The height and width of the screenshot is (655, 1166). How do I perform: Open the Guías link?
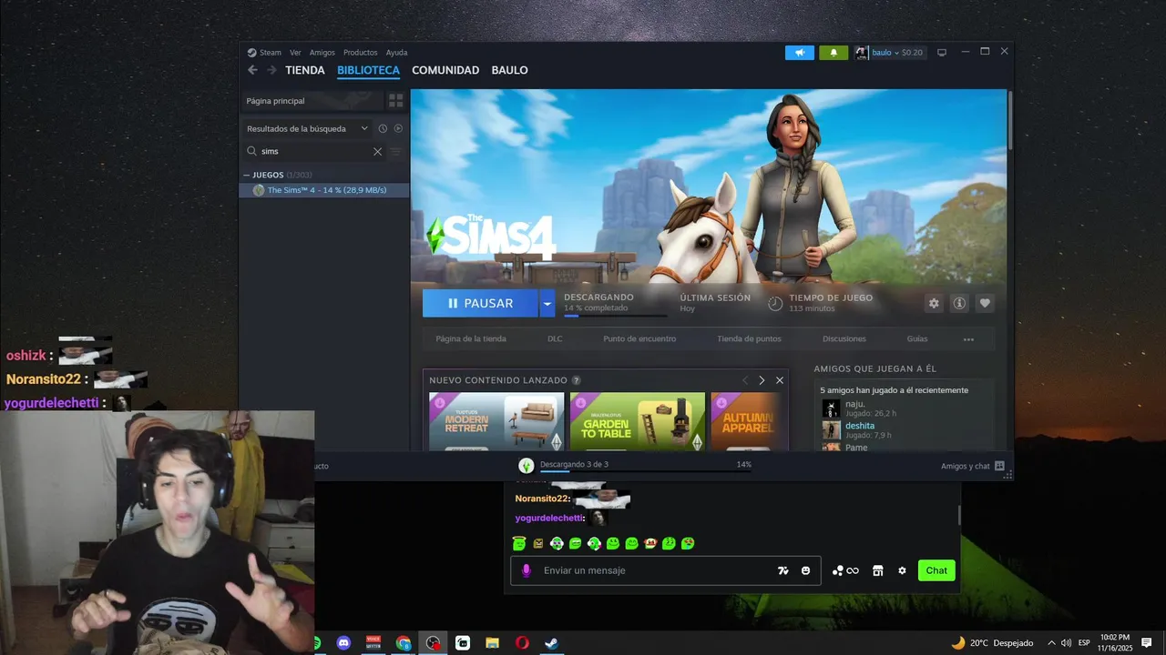[x=917, y=338]
